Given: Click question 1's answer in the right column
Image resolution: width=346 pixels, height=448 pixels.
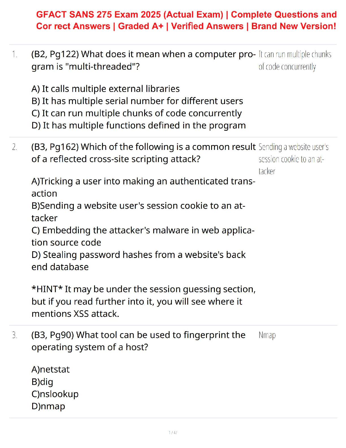Looking at the screenshot, I should click(295, 60).
